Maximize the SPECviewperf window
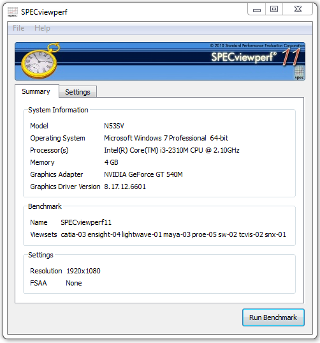 pyautogui.click(x=274, y=10)
